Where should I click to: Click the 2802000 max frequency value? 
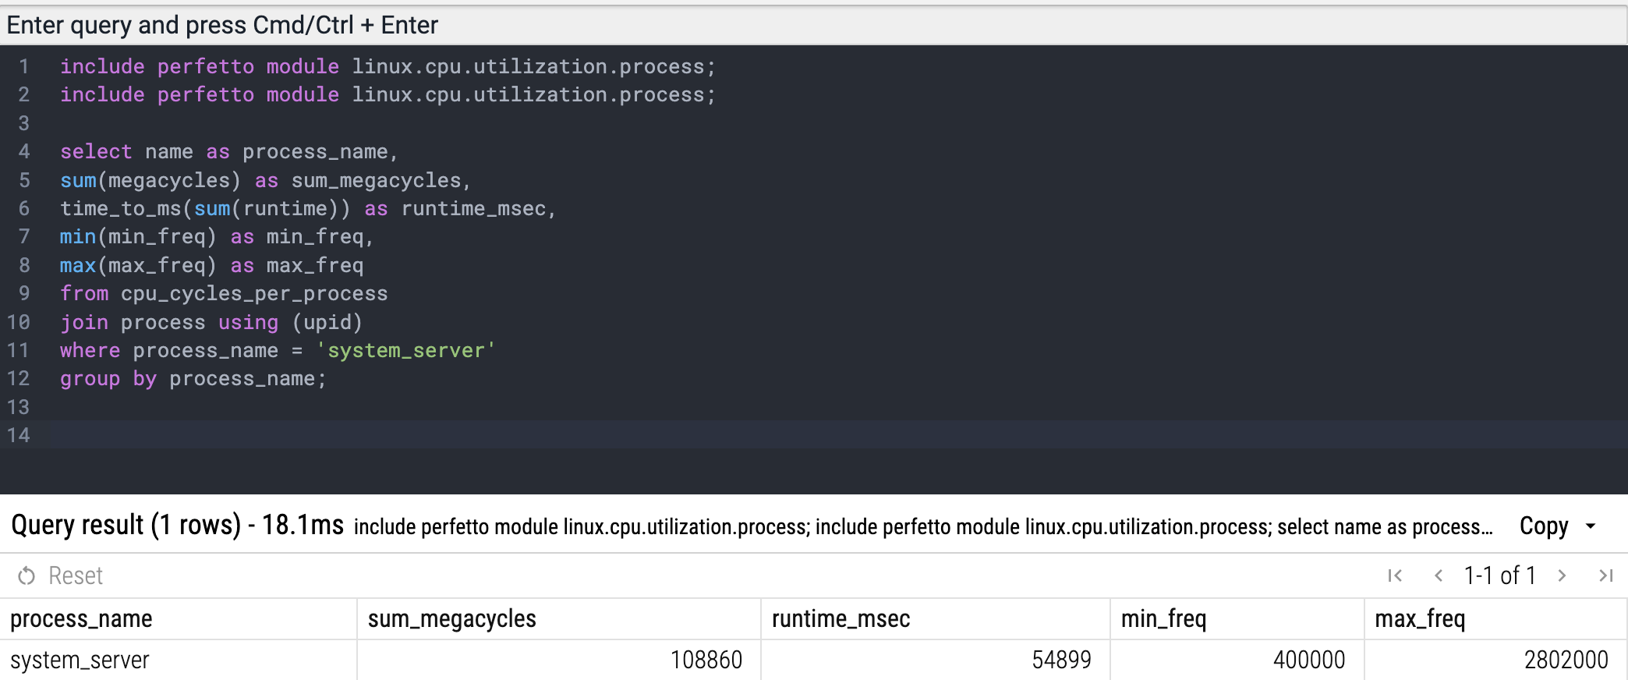pos(1566,661)
